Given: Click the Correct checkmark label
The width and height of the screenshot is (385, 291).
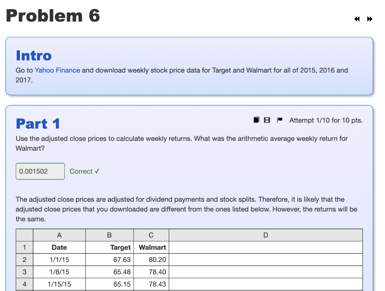Looking at the screenshot, I should tap(84, 171).
